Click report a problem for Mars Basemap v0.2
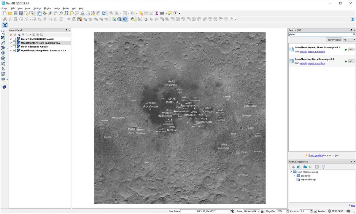The width and height of the screenshot is (356, 214). pos(316,63)
